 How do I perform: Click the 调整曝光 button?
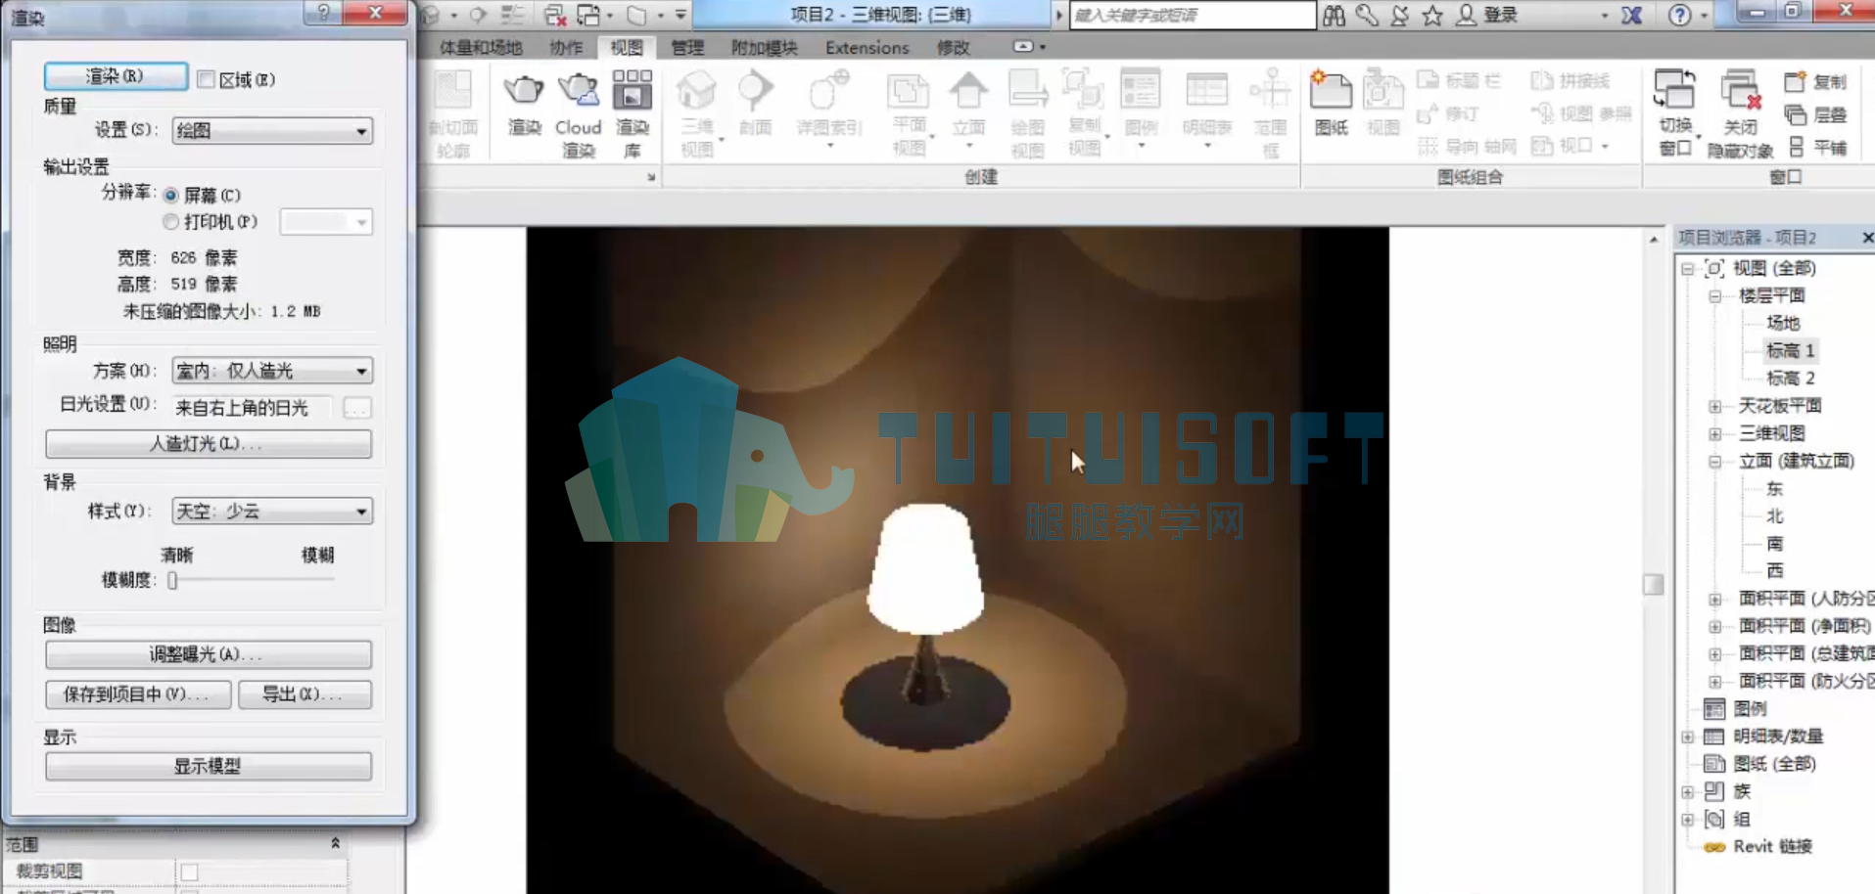pyautogui.click(x=209, y=654)
